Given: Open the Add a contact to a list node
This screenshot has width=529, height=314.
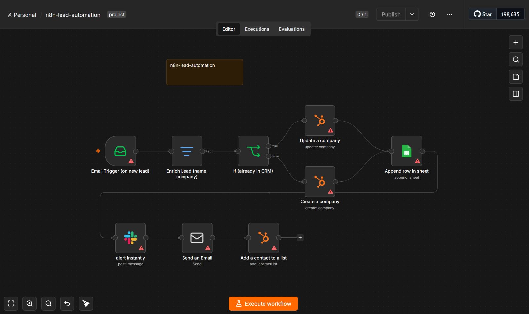Looking at the screenshot, I should 264,238.
